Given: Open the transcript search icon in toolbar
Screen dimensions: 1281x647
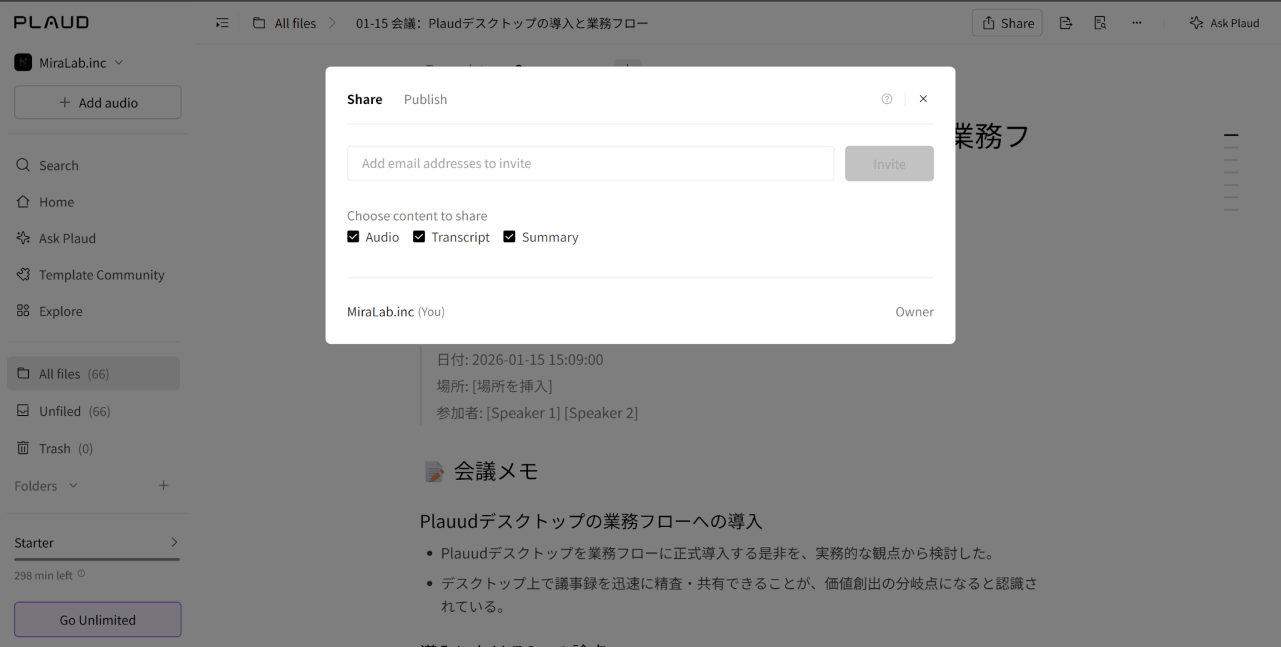Looking at the screenshot, I should (1100, 23).
